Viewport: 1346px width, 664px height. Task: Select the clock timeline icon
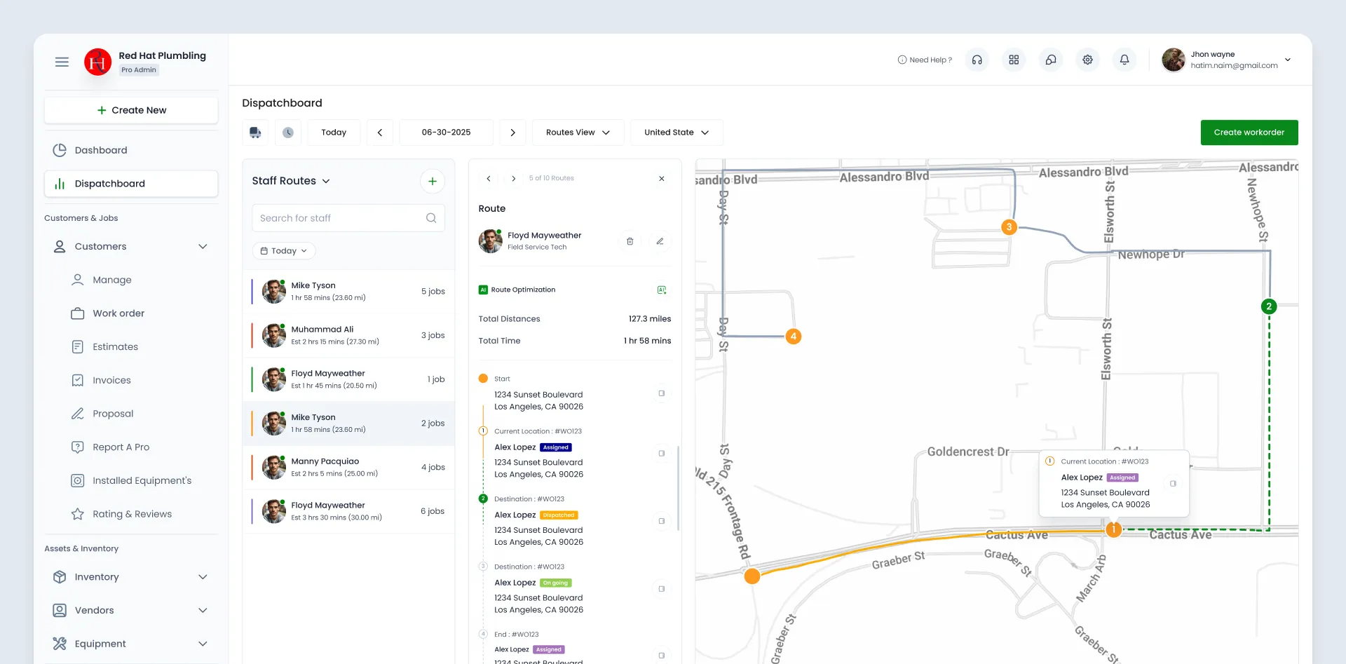point(288,133)
